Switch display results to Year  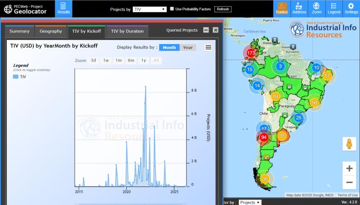188,48
